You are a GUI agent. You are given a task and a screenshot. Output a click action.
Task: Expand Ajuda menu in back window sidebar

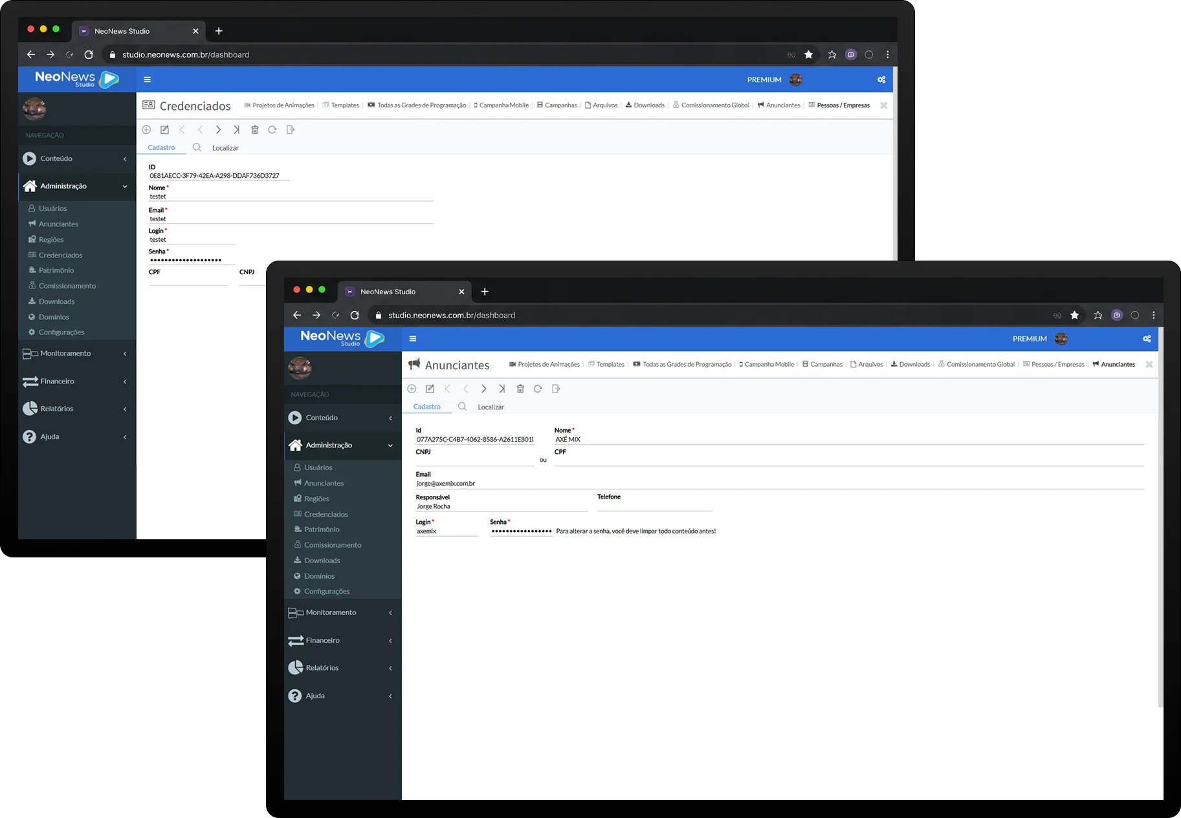coord(77,436)
